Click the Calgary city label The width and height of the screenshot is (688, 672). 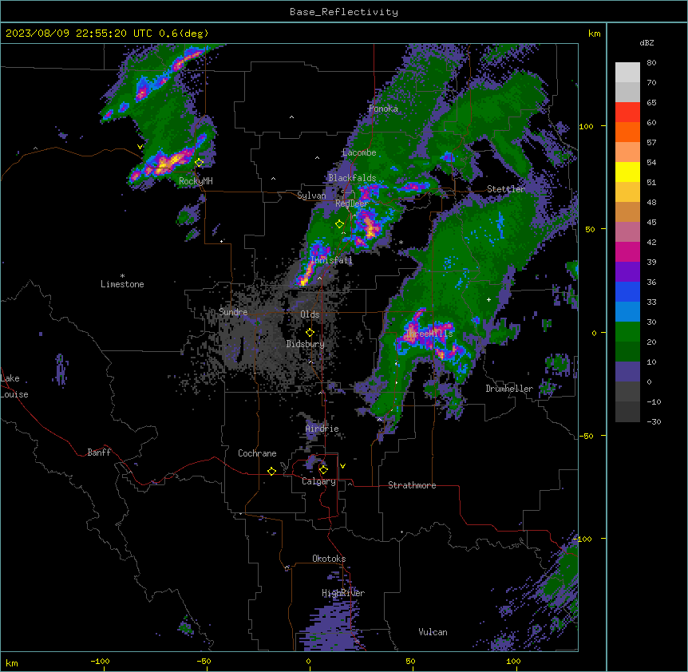pyautogui.click(x=318, y=481)
